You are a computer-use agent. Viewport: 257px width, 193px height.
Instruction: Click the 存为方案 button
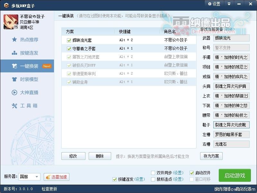(x=211, y=156)
